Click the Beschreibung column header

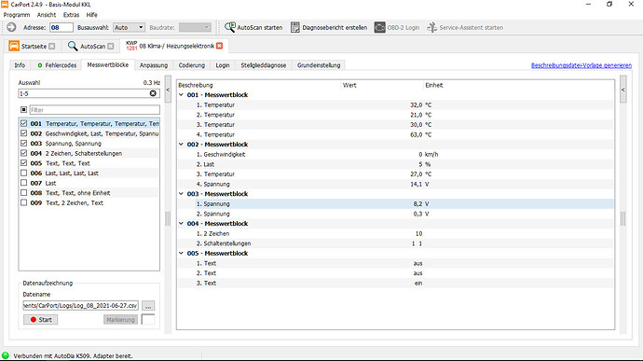click(x=259, y=85)
